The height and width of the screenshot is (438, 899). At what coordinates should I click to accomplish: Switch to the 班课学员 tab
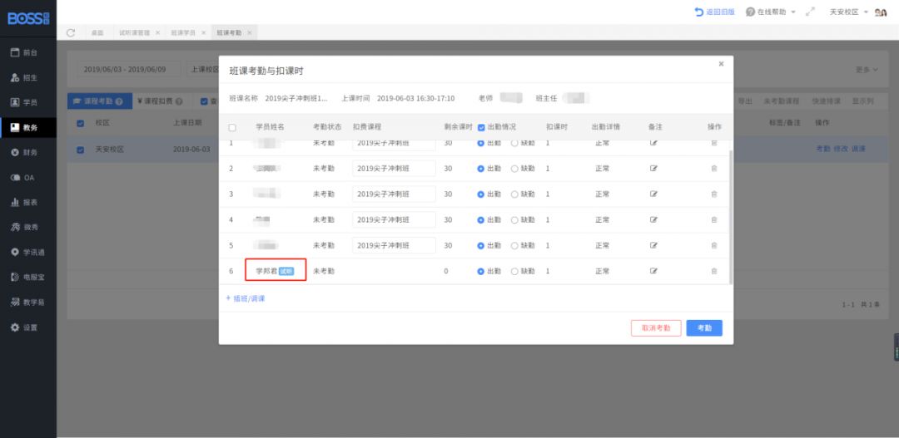pyautogui.click(x=183, y=32)
